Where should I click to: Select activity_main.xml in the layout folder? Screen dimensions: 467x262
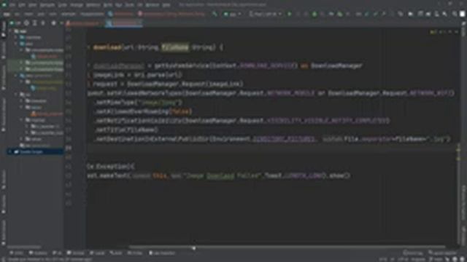tap(46, 114)
